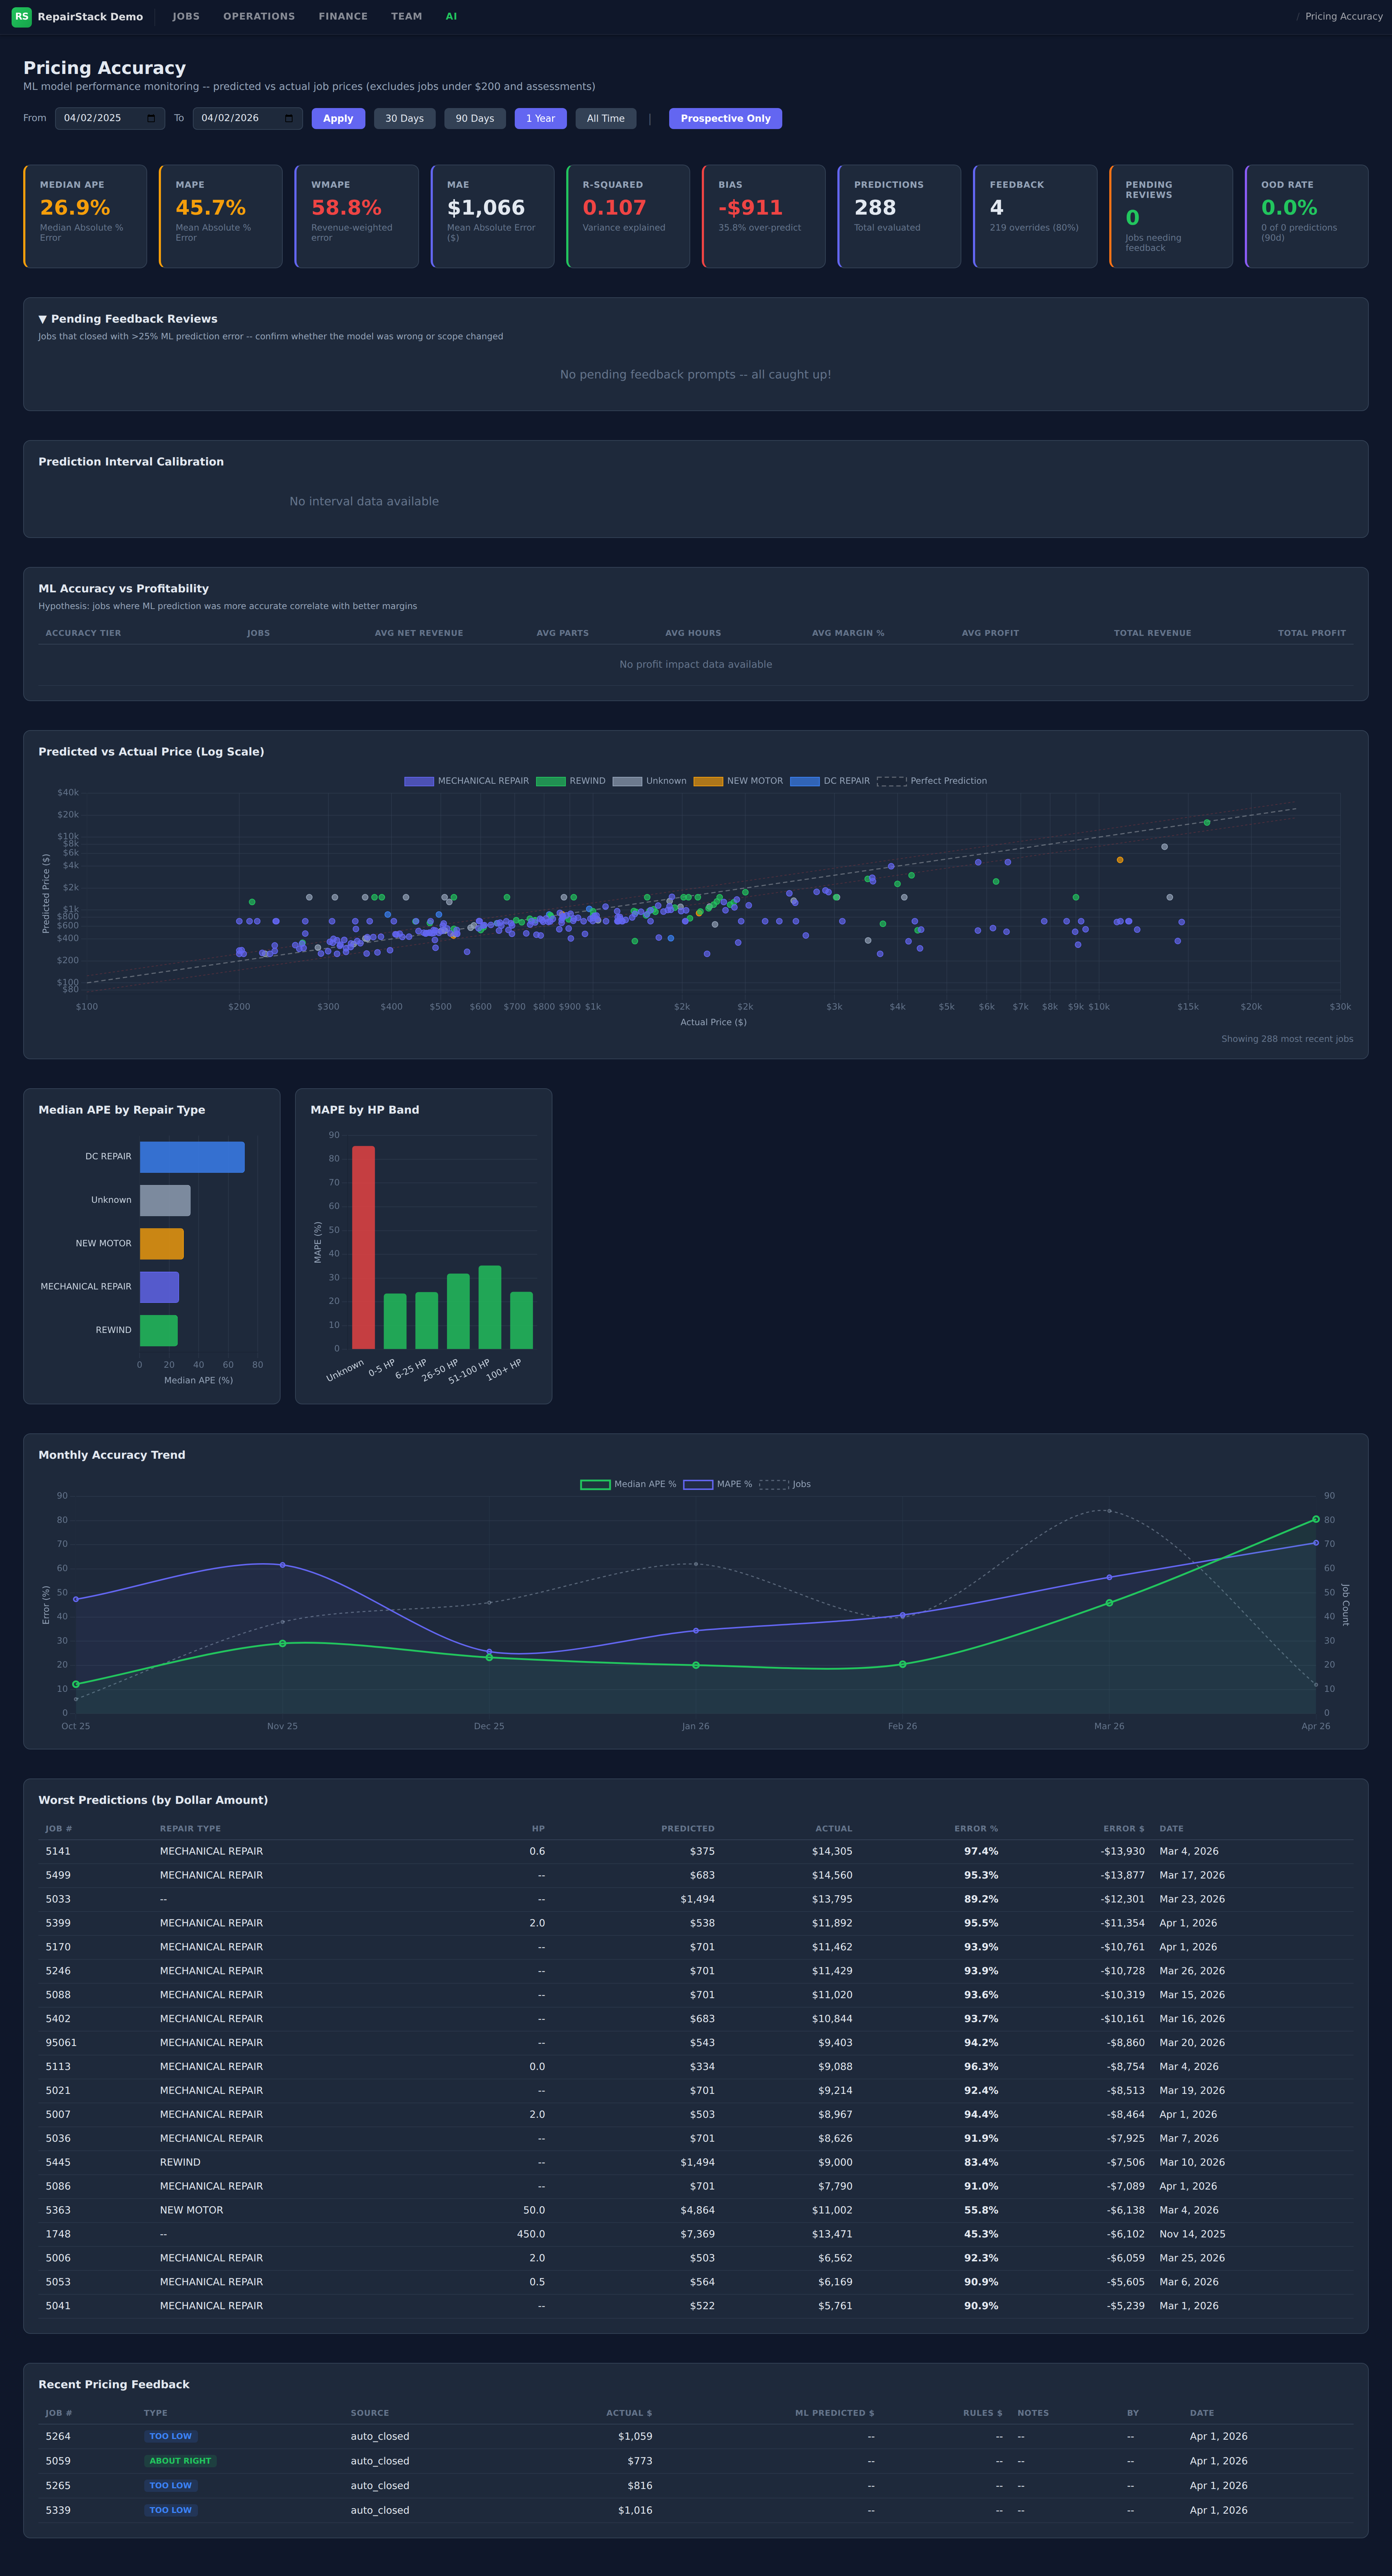Image resolution: width=1392 pixels, height=2576 pixels.
Task: Hide the NEW MOTOR legend series
Action: (708, 781)
